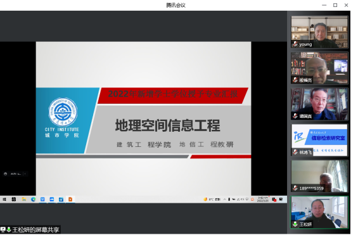Toggle the muted mic indicator on the second participant tile
Image resolution: width=351 pixels, height=235 pixels.
295,80
